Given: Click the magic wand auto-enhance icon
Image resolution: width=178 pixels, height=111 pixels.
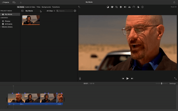Looking at the screenshot, I should (x=79, y=7).
